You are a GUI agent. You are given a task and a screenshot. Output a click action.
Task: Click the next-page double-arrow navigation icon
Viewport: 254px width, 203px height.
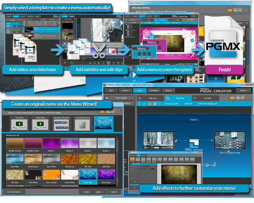click(x=207, y=165)
